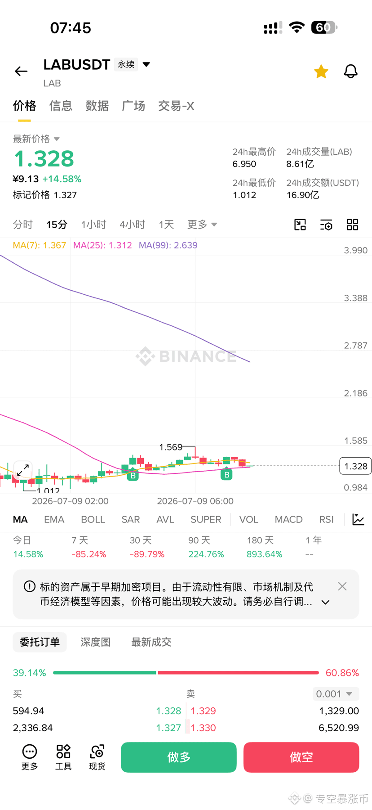Tap the buy/sell ratio bar
The height and width of the screenshot is (810, 372).
[x=186, y=673]
